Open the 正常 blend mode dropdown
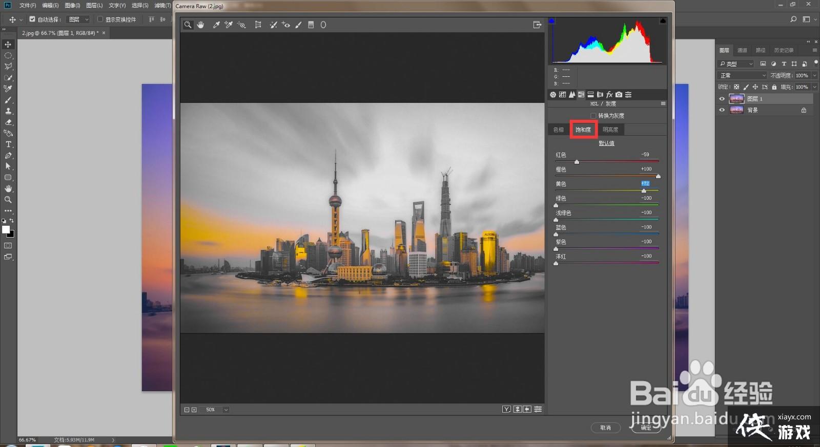The height and width of the screenshot is (447, 820). pyautogui.click(x=743, y=75)
